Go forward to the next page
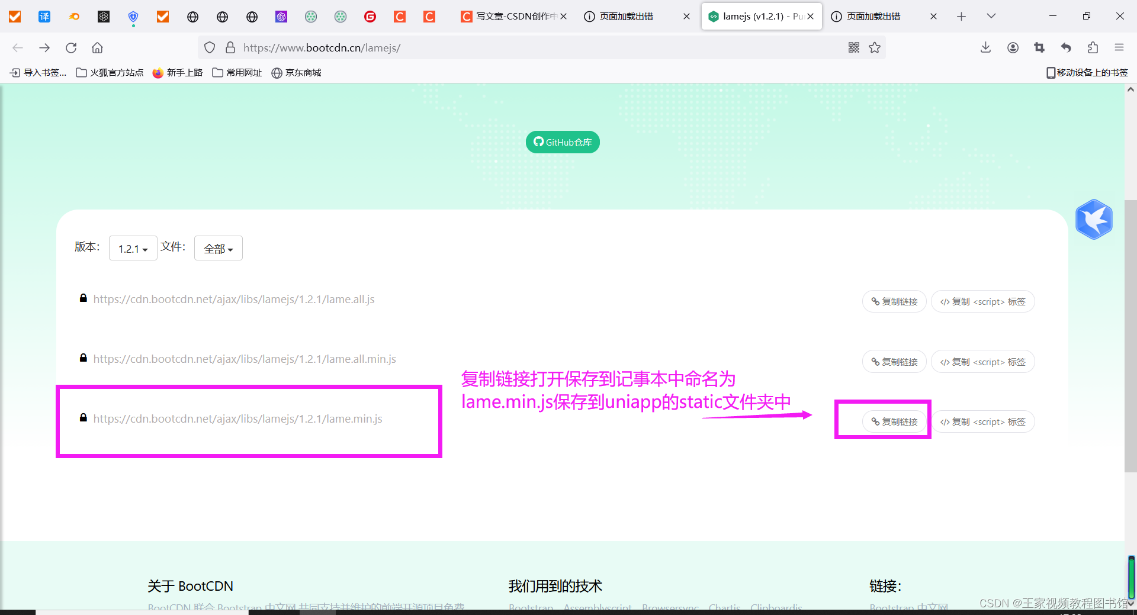The width and height of the screenshot is (1137, 615). coord(44,48)
